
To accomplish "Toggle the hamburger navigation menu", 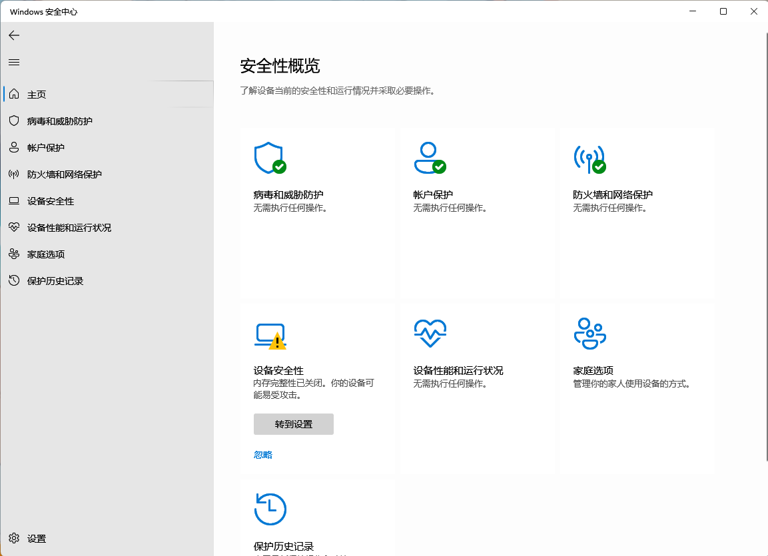I will (x=14, y=62).
